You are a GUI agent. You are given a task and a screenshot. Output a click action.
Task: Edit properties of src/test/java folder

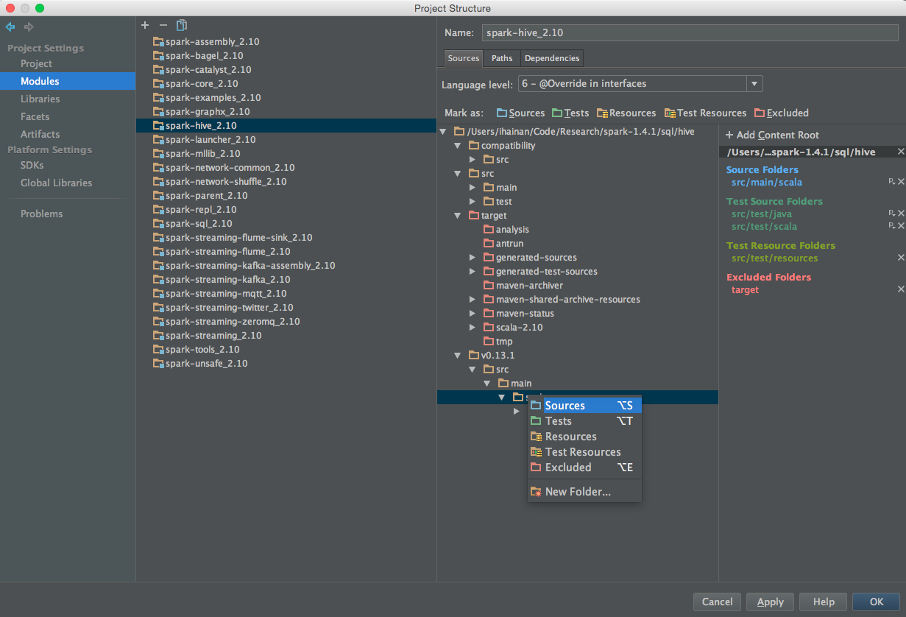click(x=891, y=214)
